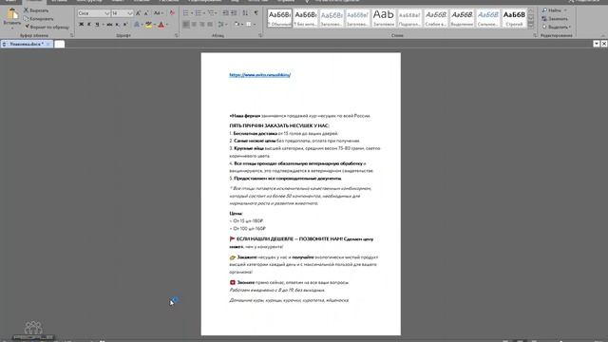Click the Цены: line in the document

(236, 213)
